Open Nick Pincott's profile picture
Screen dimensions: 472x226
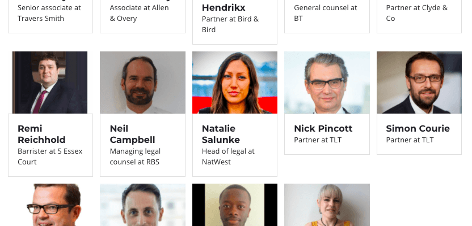point(327,82)
